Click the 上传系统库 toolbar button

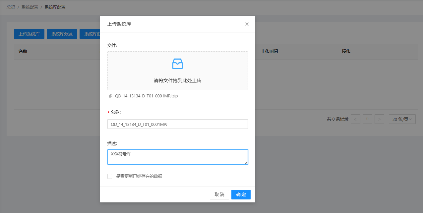[x=29, y=34]
